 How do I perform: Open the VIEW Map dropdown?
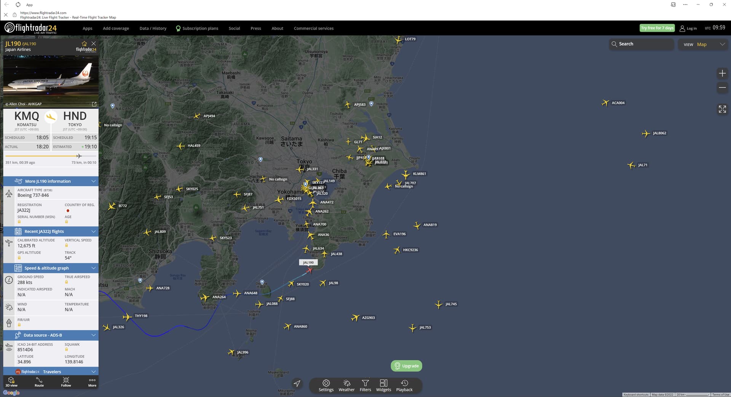[703, 44]
